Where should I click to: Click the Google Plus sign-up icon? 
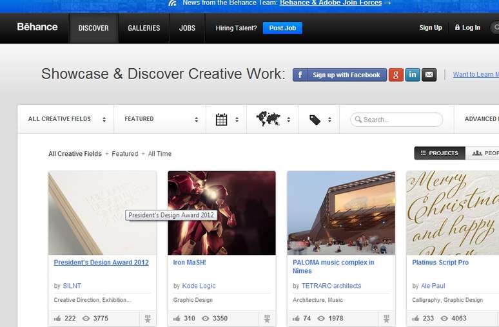point(396,75)
